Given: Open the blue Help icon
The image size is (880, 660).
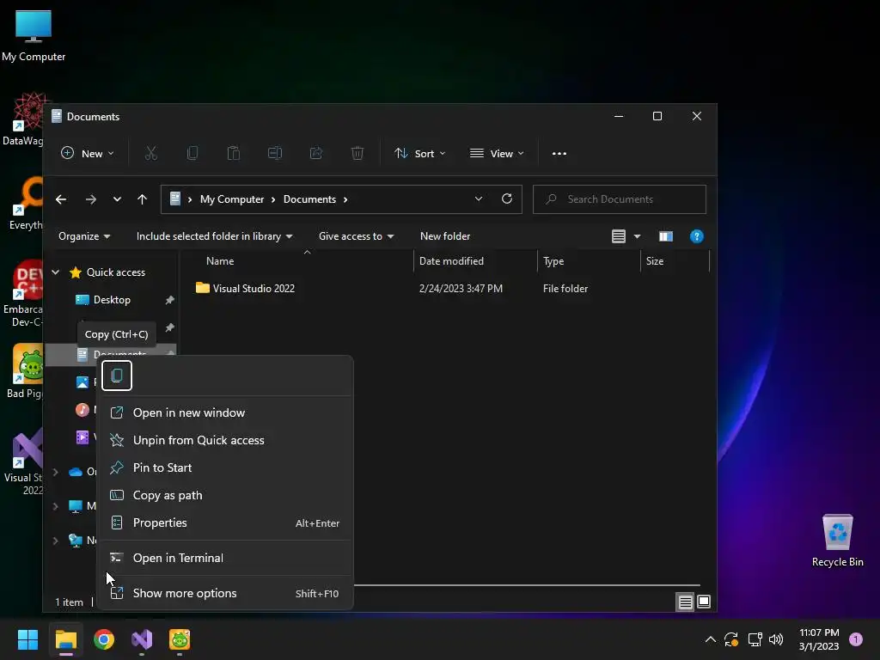Looking at the screenshot, I should [696, 236].
